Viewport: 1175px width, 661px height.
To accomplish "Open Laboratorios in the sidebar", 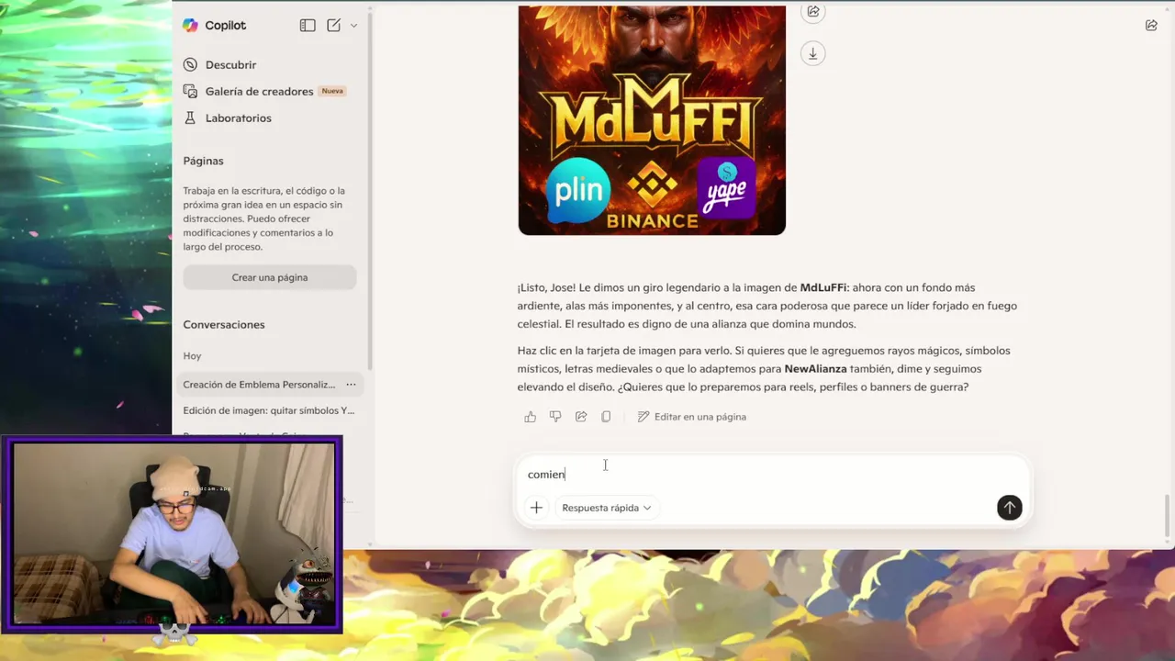I will point(238,118).
